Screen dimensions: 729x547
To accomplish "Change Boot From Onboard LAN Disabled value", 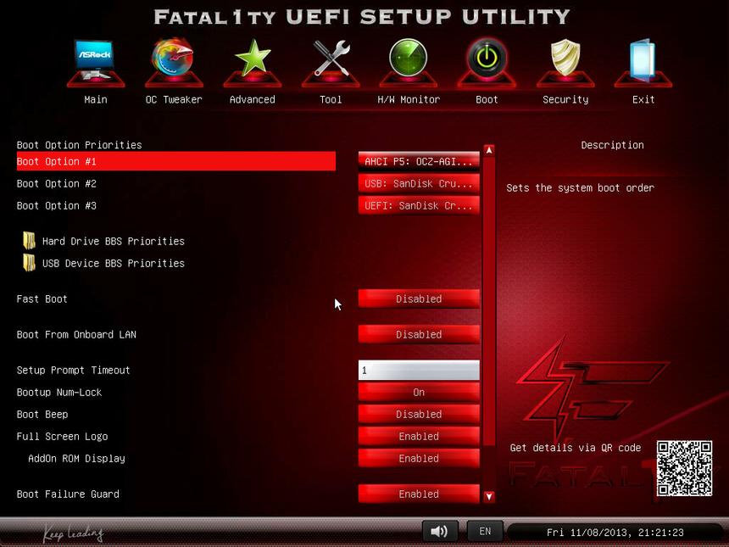I will click(x=419, y=334).
